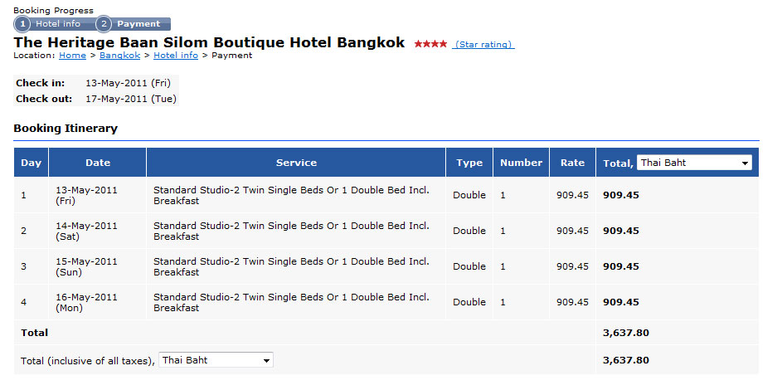782x390 pixels.
Task: Click Double type in 13-May row
Action: (469, 195)
